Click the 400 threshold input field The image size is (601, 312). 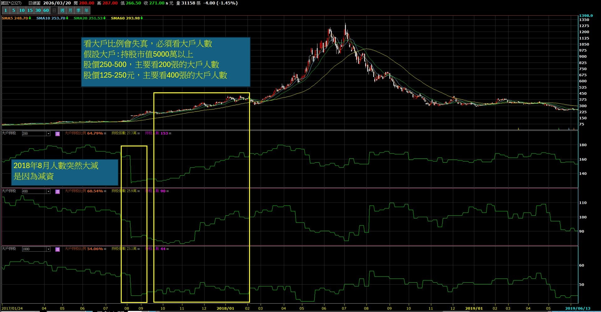pos(34,191)
